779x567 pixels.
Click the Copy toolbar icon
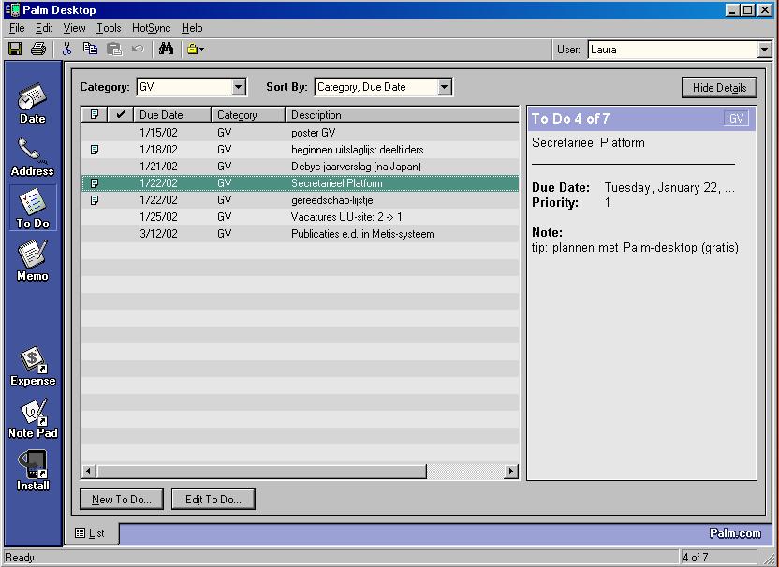click(90, 49)
